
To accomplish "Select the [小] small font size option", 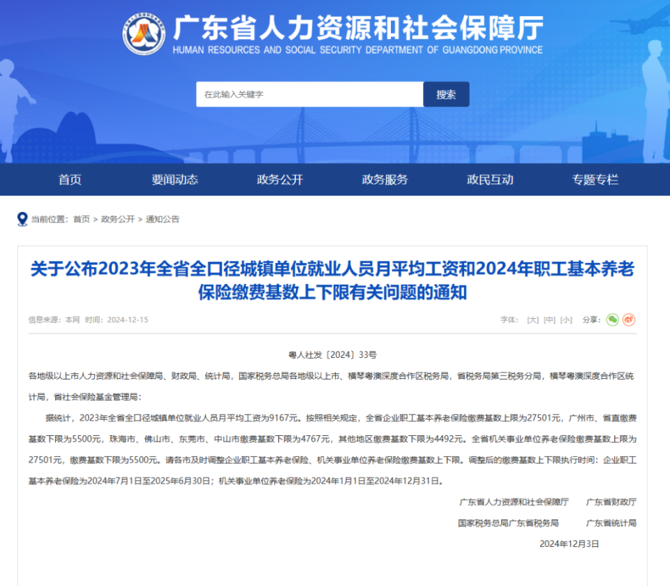I will 565,320.
